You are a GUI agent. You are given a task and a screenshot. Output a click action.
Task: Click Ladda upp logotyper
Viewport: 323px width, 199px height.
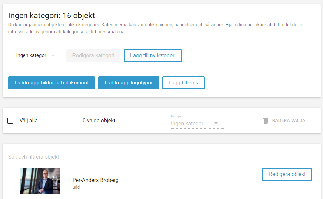click(128, 83)
